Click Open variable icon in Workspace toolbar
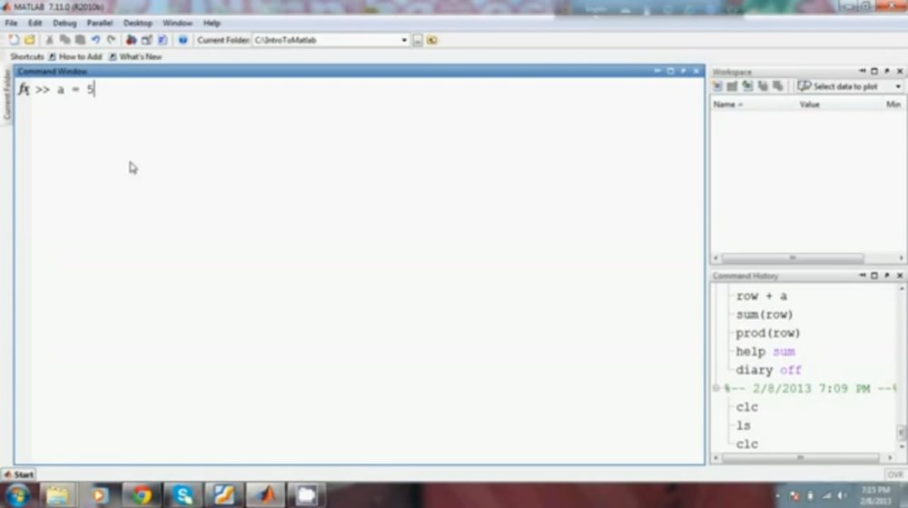Viewport: 908px width, 508px height. 733,86
